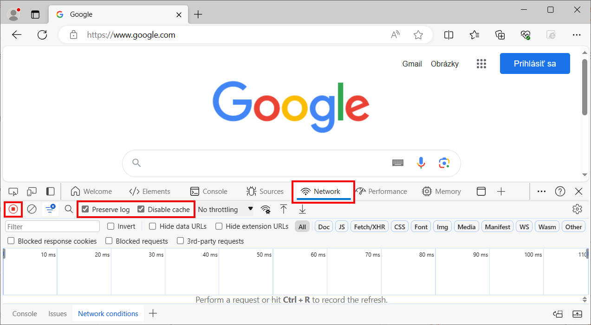This screenshot has width=591, height=325.
Task: Open Collections panel
Action: point(500,35)
